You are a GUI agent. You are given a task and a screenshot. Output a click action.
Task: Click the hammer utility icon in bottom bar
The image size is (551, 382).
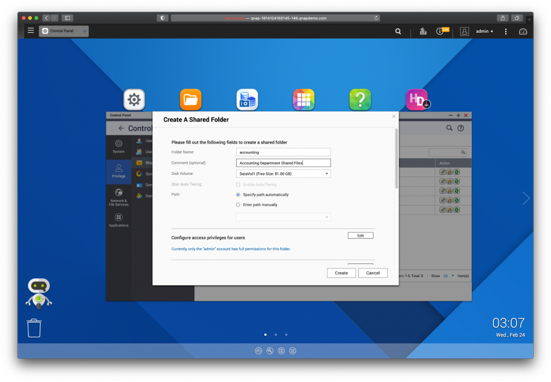coord(270,351)
